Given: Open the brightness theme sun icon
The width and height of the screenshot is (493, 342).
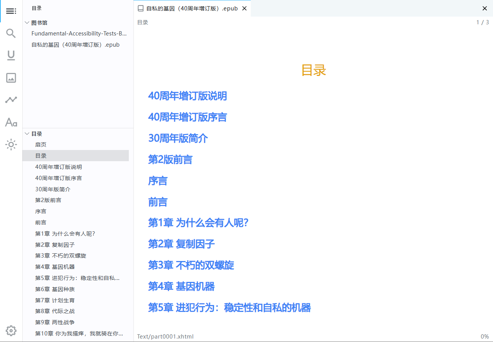Looking at the screenshot, I should coord(11,145).
